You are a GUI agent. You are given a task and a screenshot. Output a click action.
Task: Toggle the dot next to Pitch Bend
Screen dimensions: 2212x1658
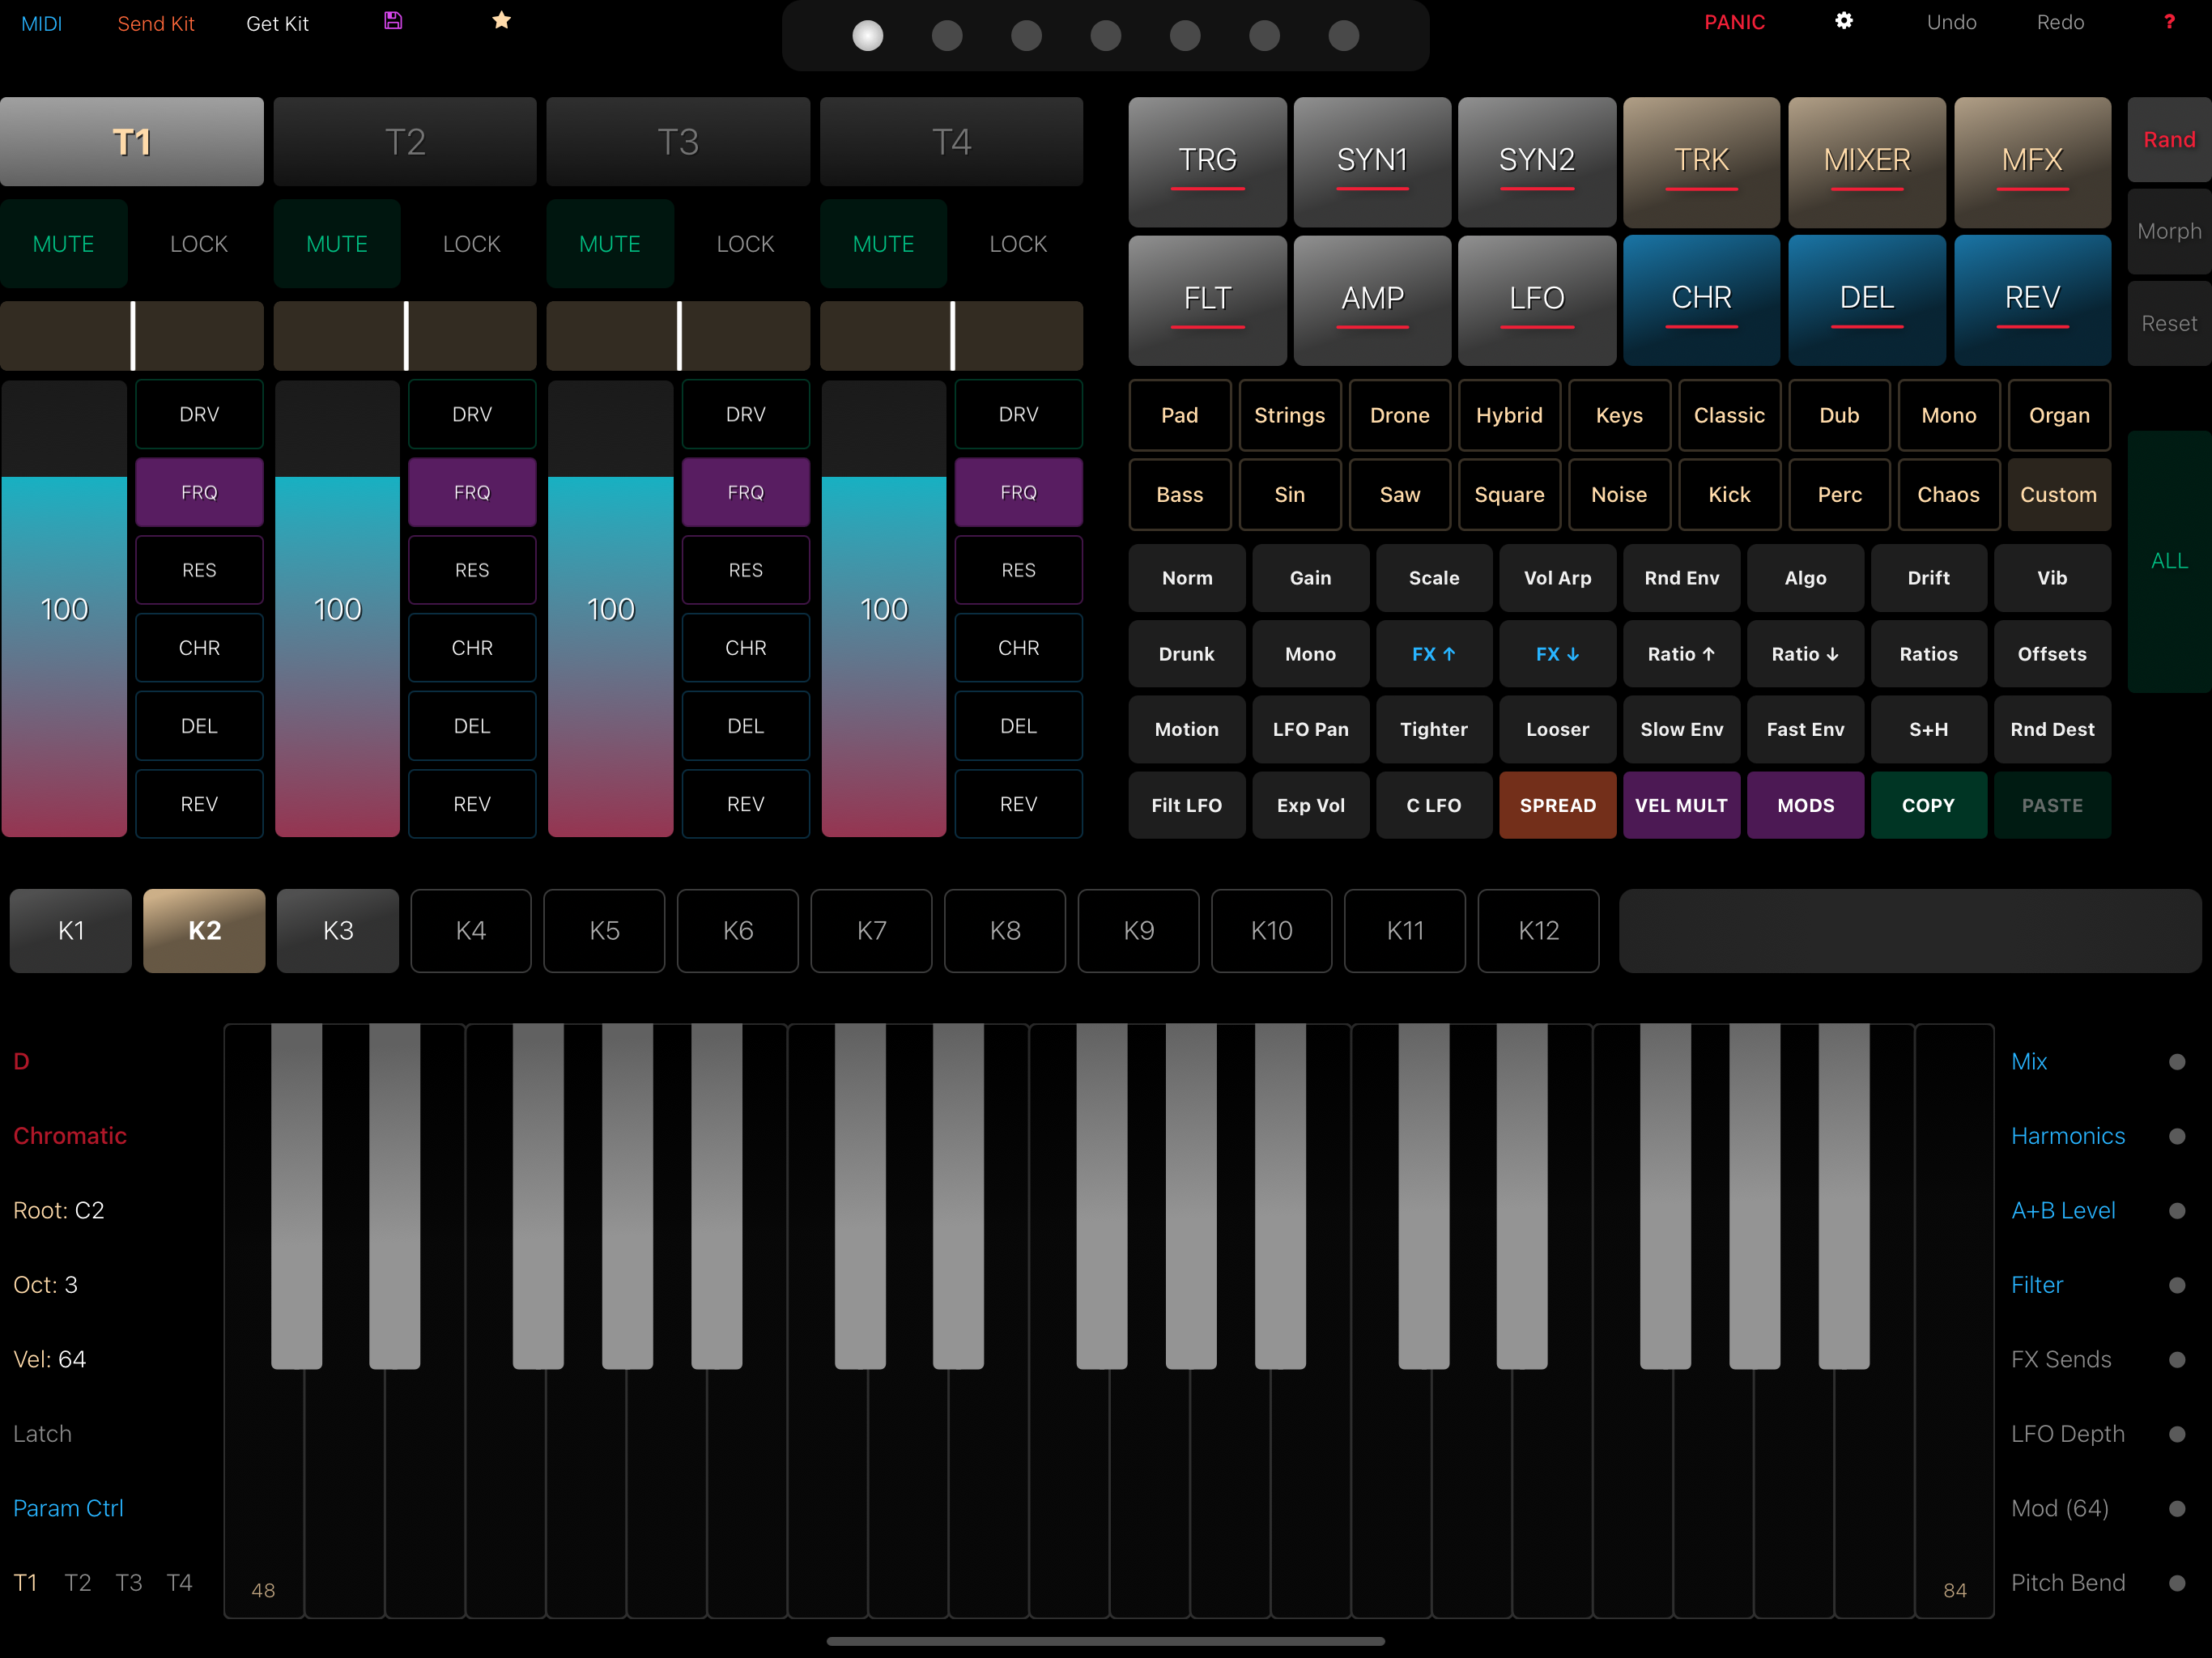tap(2177, 1583)
